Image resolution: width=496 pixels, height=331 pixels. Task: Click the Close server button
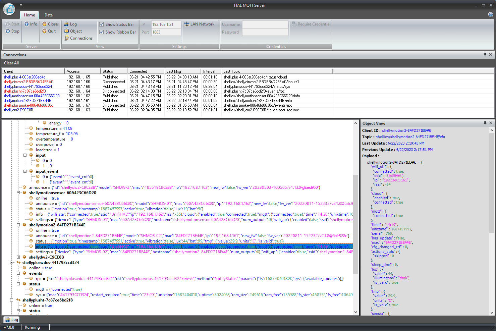coord(50,24)
